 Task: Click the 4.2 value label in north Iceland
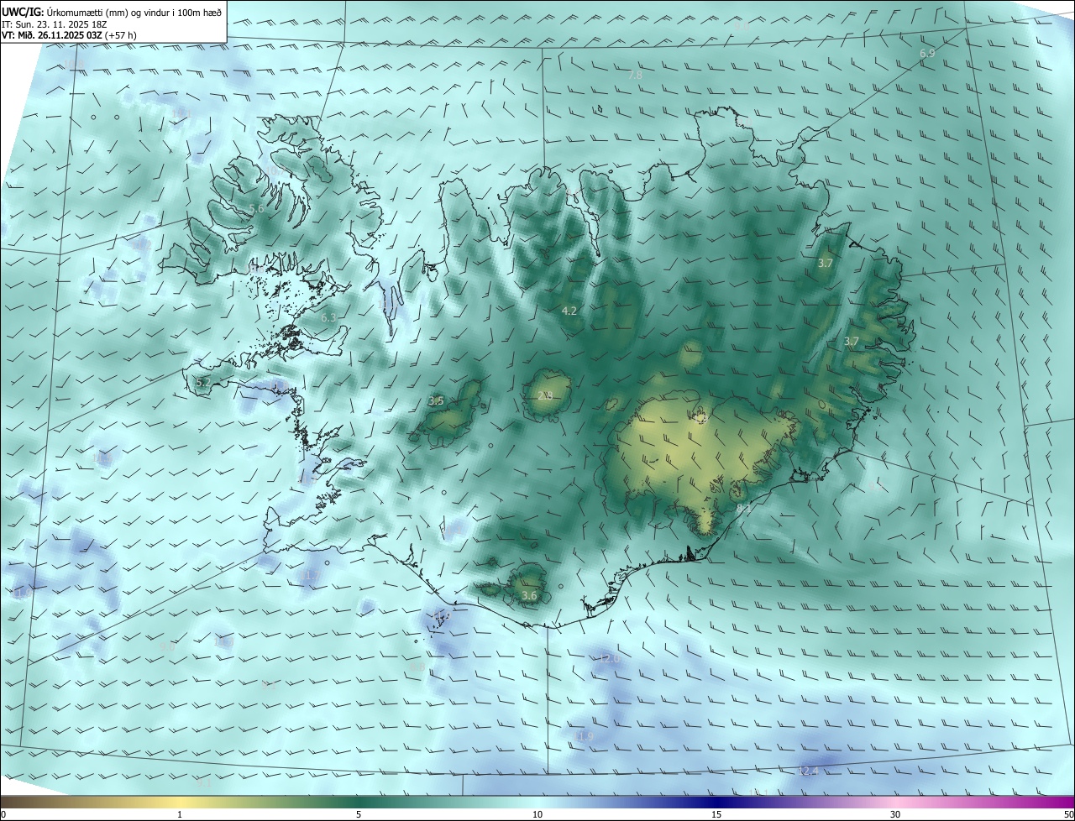coord(569,311)
